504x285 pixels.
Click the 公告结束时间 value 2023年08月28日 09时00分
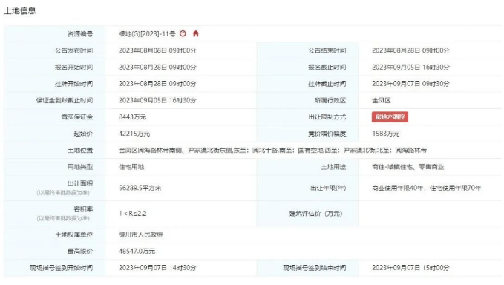click(410, 50)
